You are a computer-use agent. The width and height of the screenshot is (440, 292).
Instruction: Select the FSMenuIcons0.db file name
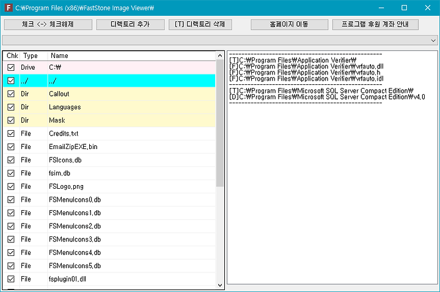75,200
